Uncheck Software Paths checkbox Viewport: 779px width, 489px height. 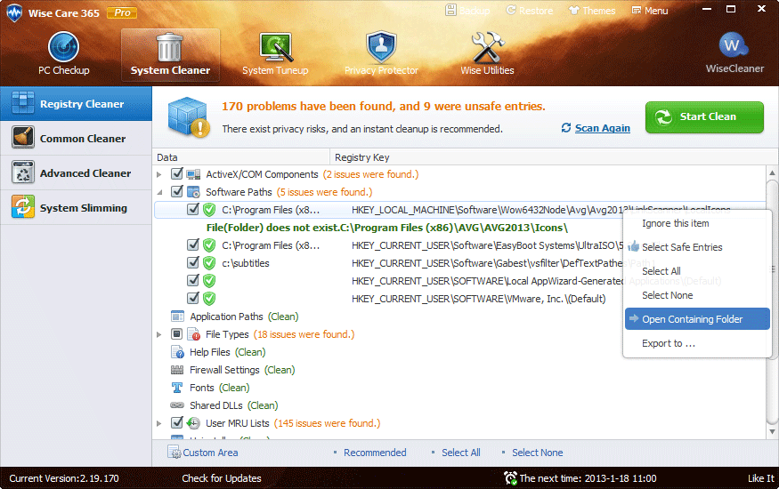pyautogui.click(x=177, y=191)
